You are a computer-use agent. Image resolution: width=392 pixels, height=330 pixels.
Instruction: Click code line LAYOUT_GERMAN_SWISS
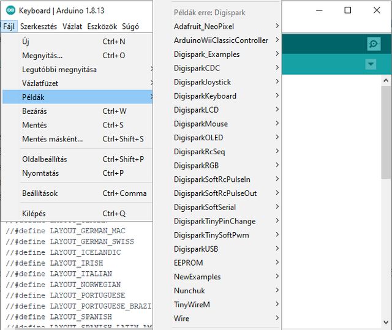[x=70, y=242]
